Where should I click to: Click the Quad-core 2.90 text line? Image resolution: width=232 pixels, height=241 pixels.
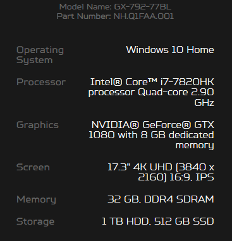(176, 92)
